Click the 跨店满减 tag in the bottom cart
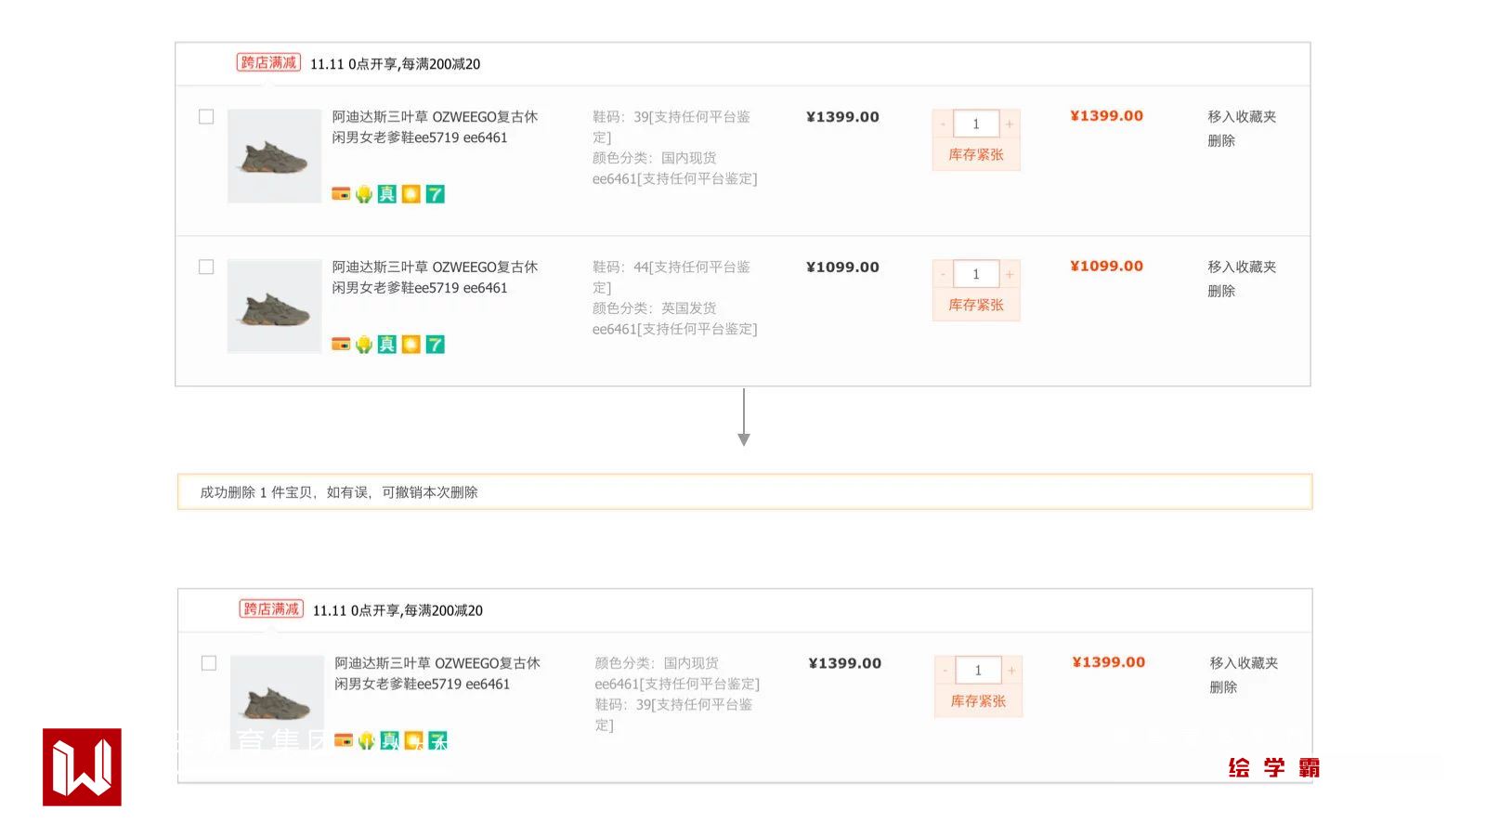Image resolution: width=1486 pixels, height=836 pixels. click(271, 608)
